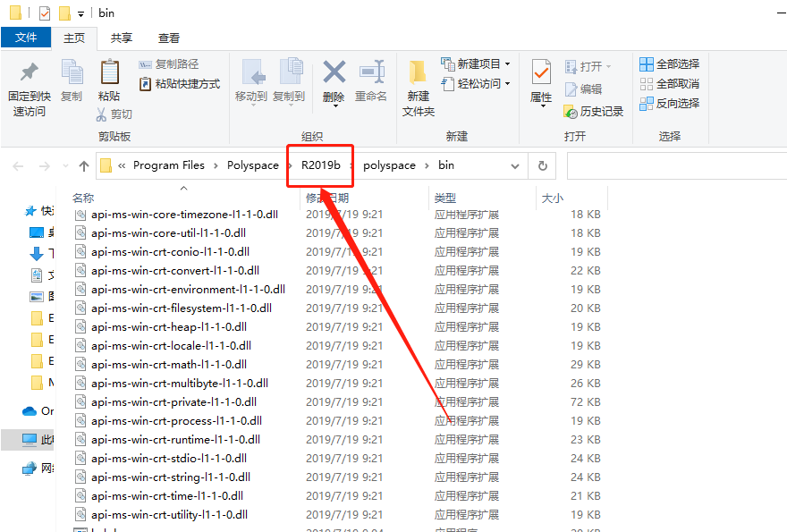Click Pin to Quick Access (固定到快速访问) icon
Viewport: 787px width, 532px height.
point(30,72)
